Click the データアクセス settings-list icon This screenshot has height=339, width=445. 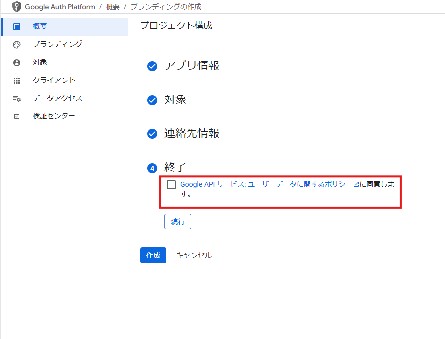tap(17, 99)
